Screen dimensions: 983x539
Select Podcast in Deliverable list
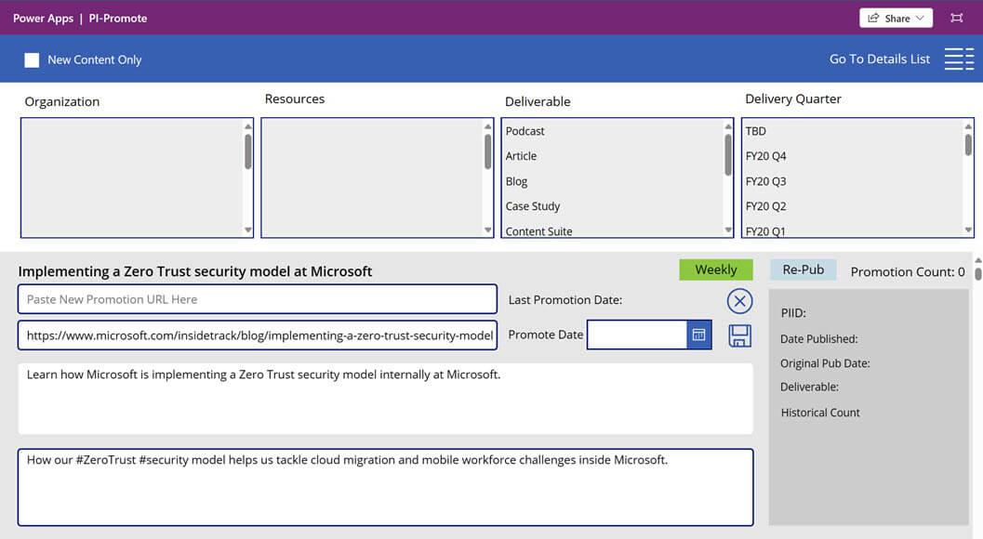tap(525, 131)
